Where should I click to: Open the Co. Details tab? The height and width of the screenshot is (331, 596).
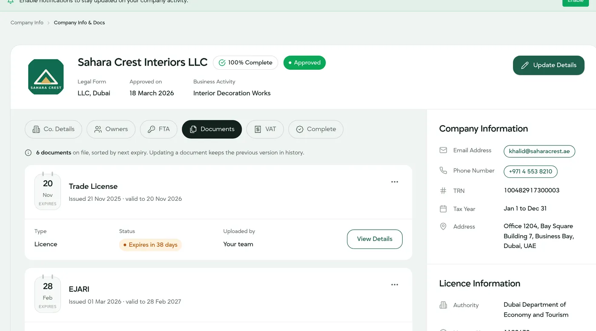tap(53, 129)
